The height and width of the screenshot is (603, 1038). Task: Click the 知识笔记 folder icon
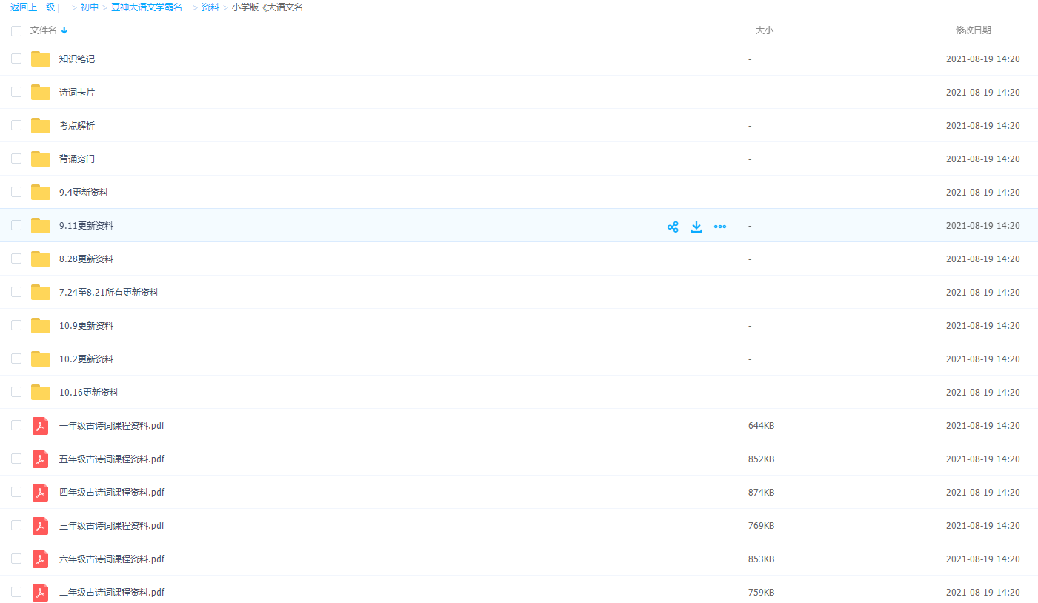click(x=41, y=59)
